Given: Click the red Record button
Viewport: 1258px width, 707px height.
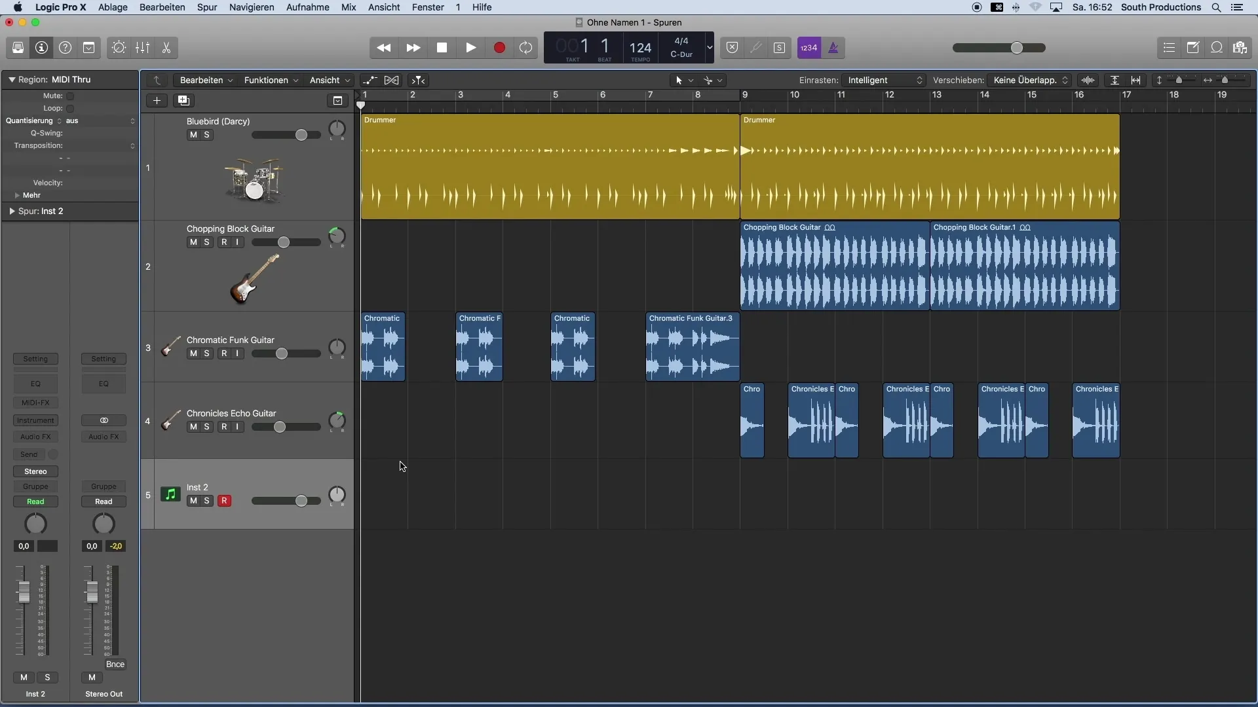Looking at the screenshot, I should pyautogui.click(x=499, y=48).
